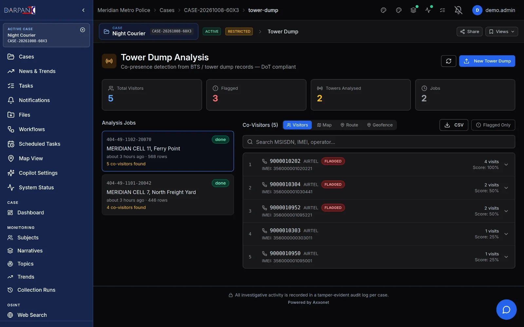524x327 pixels.
Task: Select the MERIDIAN CELL 11 Ferry Point job
Action: (x=168, y=151)
